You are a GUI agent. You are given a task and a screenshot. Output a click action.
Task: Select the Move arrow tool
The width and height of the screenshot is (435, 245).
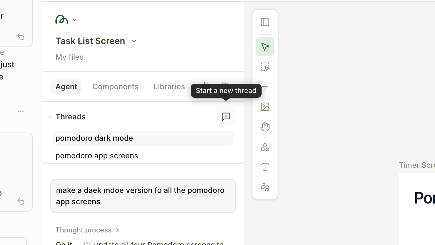tap(265, 46)
